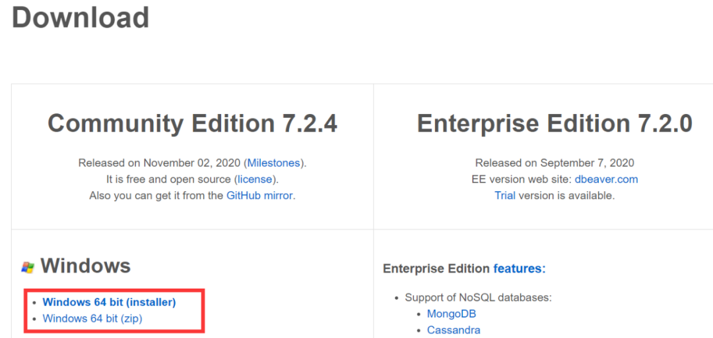Click the Windows logo icon

(28, 267)
